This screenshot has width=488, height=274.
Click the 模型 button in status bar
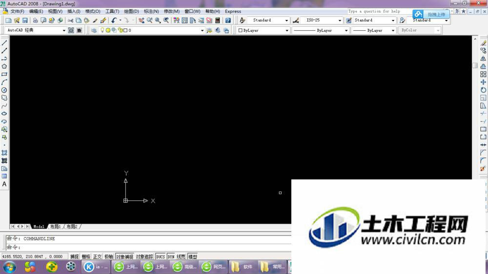pos(193,256)
